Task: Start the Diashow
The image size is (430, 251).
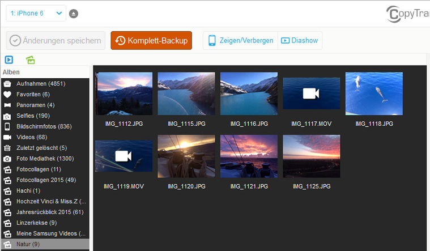Action: click(300, 41)
